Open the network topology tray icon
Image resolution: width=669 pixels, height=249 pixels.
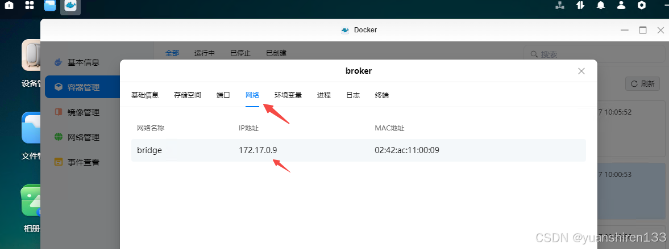(x=560, y=5)
